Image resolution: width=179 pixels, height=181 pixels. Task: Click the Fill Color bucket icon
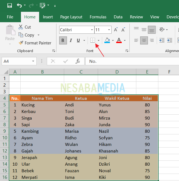[107, 40]
